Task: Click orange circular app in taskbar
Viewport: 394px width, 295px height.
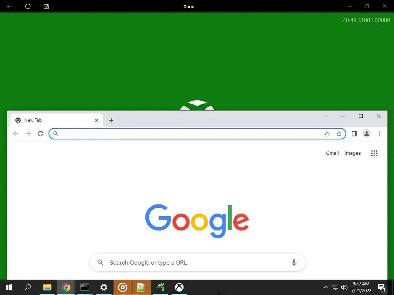Action: click(123, 287)
